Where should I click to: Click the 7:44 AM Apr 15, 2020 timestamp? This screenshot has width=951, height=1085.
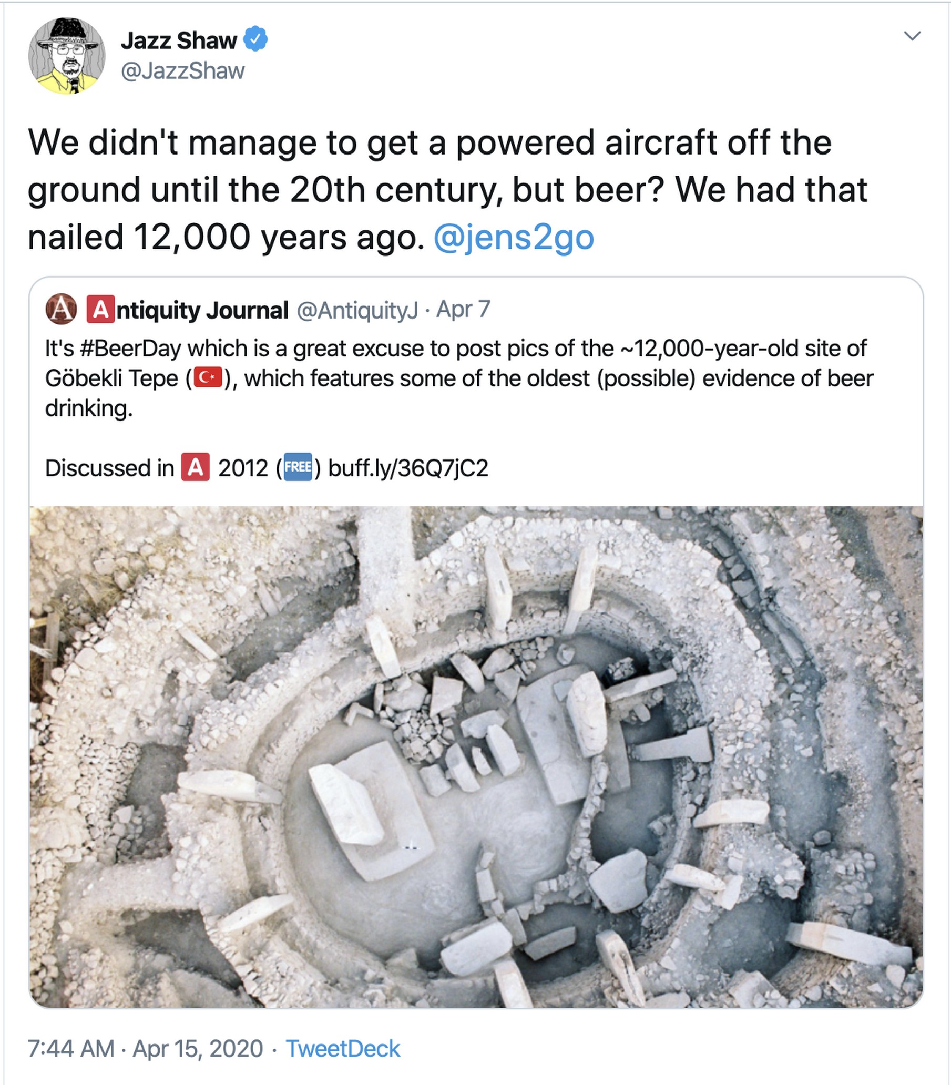[145, 1049]
